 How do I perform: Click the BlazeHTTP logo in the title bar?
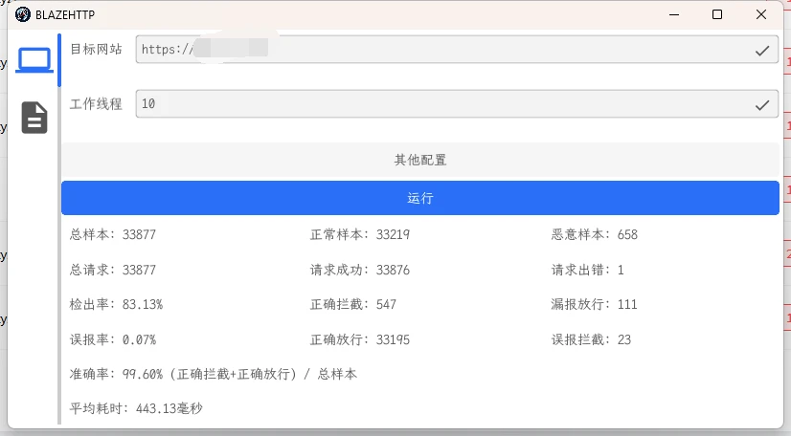pos(23,14)
